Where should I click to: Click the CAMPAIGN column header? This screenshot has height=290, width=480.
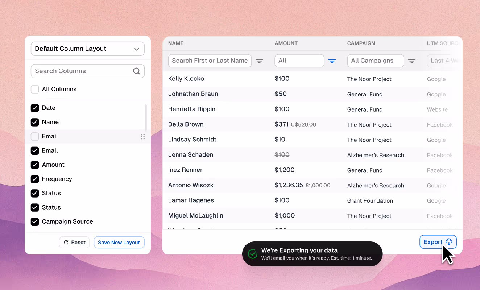pyautogui.click(x=361, y=43)
